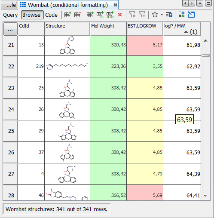Click the imidazole chain structure in row 22
Screen dimensions: 214x218
pyautogui.click(x=67, y=66)
